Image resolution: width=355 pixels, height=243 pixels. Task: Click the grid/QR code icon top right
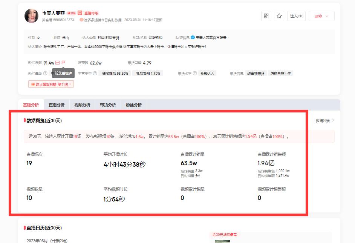(266, 16)
